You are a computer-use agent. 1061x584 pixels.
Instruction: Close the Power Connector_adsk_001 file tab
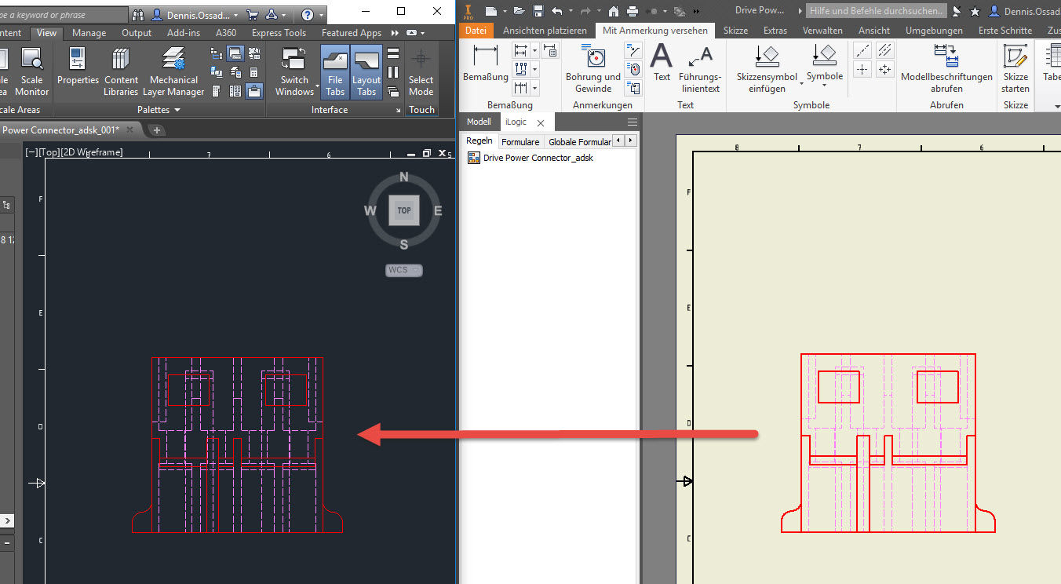(x=129, y=130)
